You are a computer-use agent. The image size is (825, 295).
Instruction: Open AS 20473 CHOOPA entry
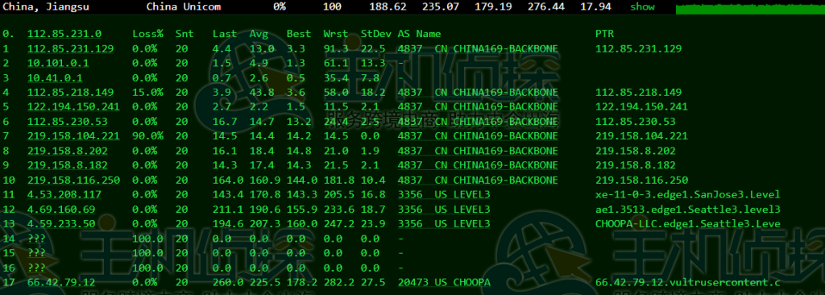[444, 282]
